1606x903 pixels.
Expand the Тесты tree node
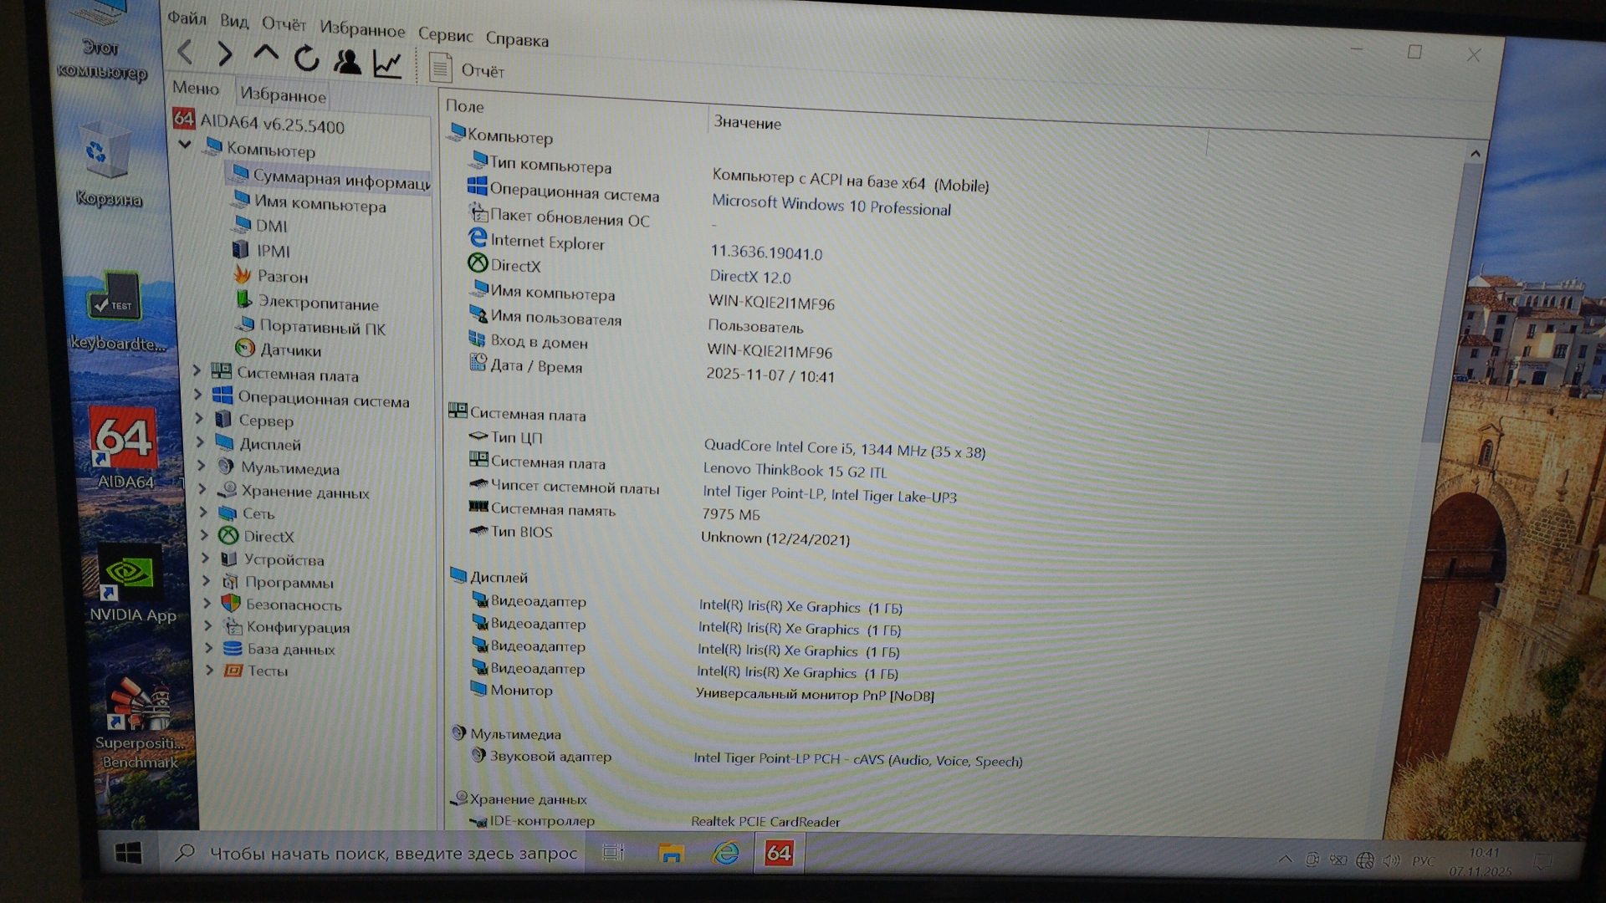[209, 670]
